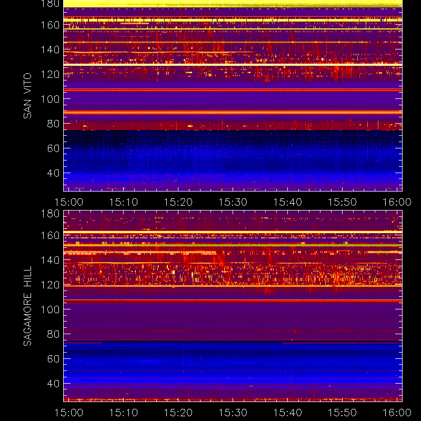Select the 60 tick label on San Vito axis
This screenshot has height=421, width=421.
click(54, 148)
